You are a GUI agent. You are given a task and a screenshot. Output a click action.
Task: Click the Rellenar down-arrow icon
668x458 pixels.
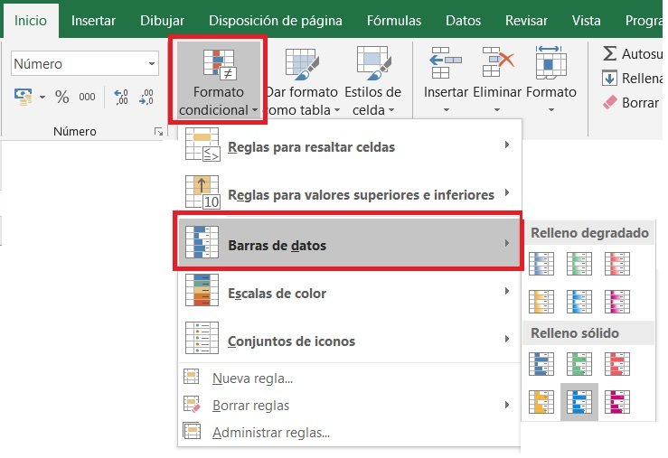(609, 79)
